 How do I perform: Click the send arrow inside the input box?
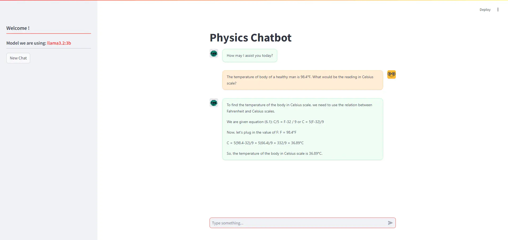coord(390,223)
